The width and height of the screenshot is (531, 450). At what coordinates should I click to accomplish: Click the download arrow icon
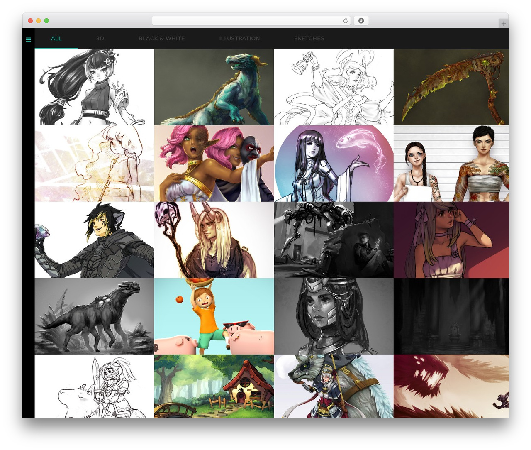(x=361, y=21)
